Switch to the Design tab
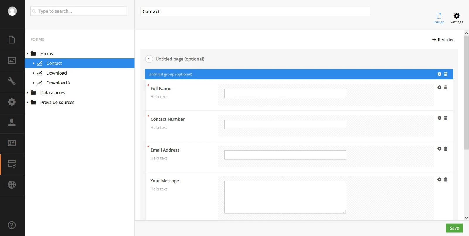The width and height of the screenshot is (469, 236). coord(439,18)
